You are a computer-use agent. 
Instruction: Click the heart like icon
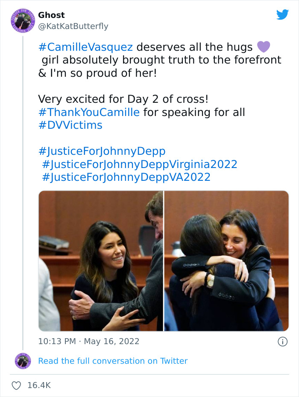(x=16, y=385)
